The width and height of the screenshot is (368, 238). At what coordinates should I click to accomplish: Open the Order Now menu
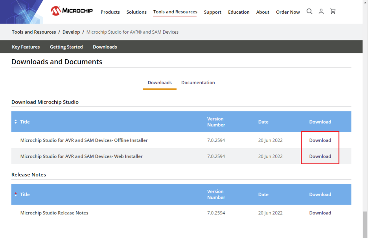[x=288, y=12]
